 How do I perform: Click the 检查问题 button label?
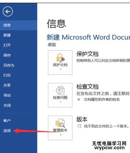60,97
